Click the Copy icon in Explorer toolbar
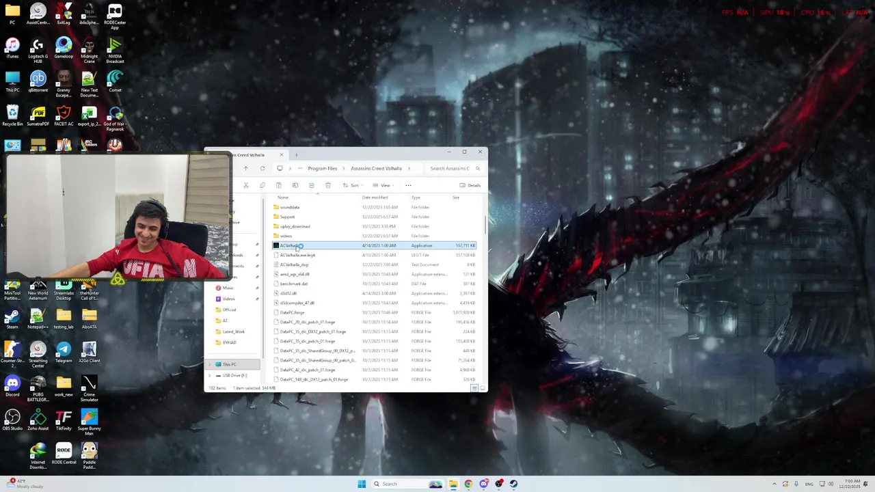Screen dimensions: 875x492 pos(262,185)
